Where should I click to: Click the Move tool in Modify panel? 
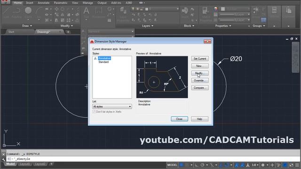point(56,9)
